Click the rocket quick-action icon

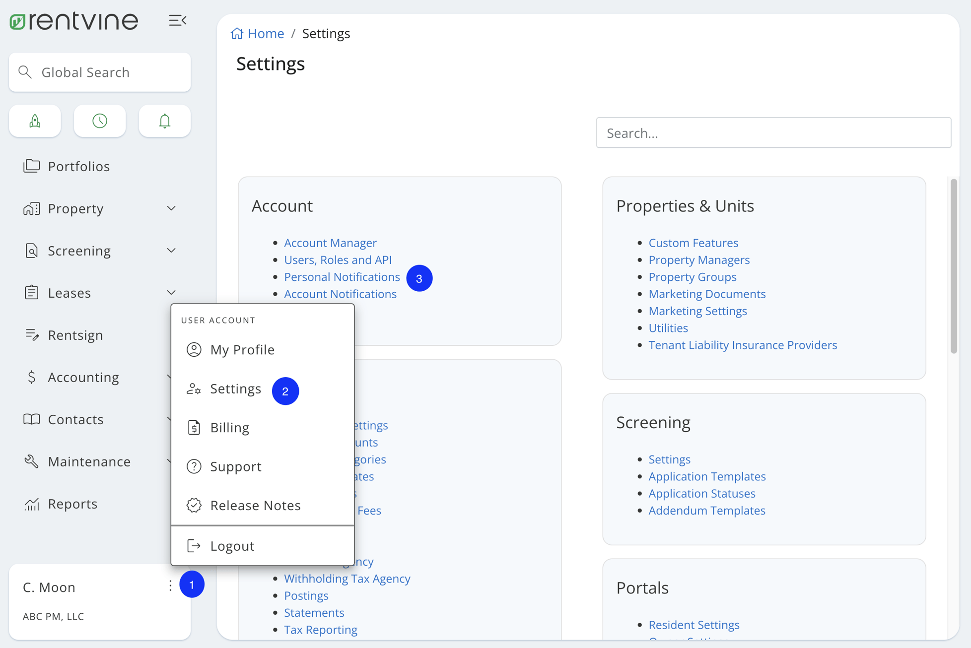click(35, 121)
